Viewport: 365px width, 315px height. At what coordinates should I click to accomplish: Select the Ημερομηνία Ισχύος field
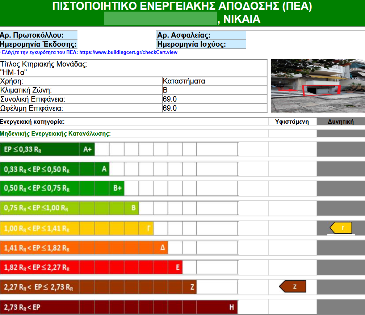click(192, 44)
